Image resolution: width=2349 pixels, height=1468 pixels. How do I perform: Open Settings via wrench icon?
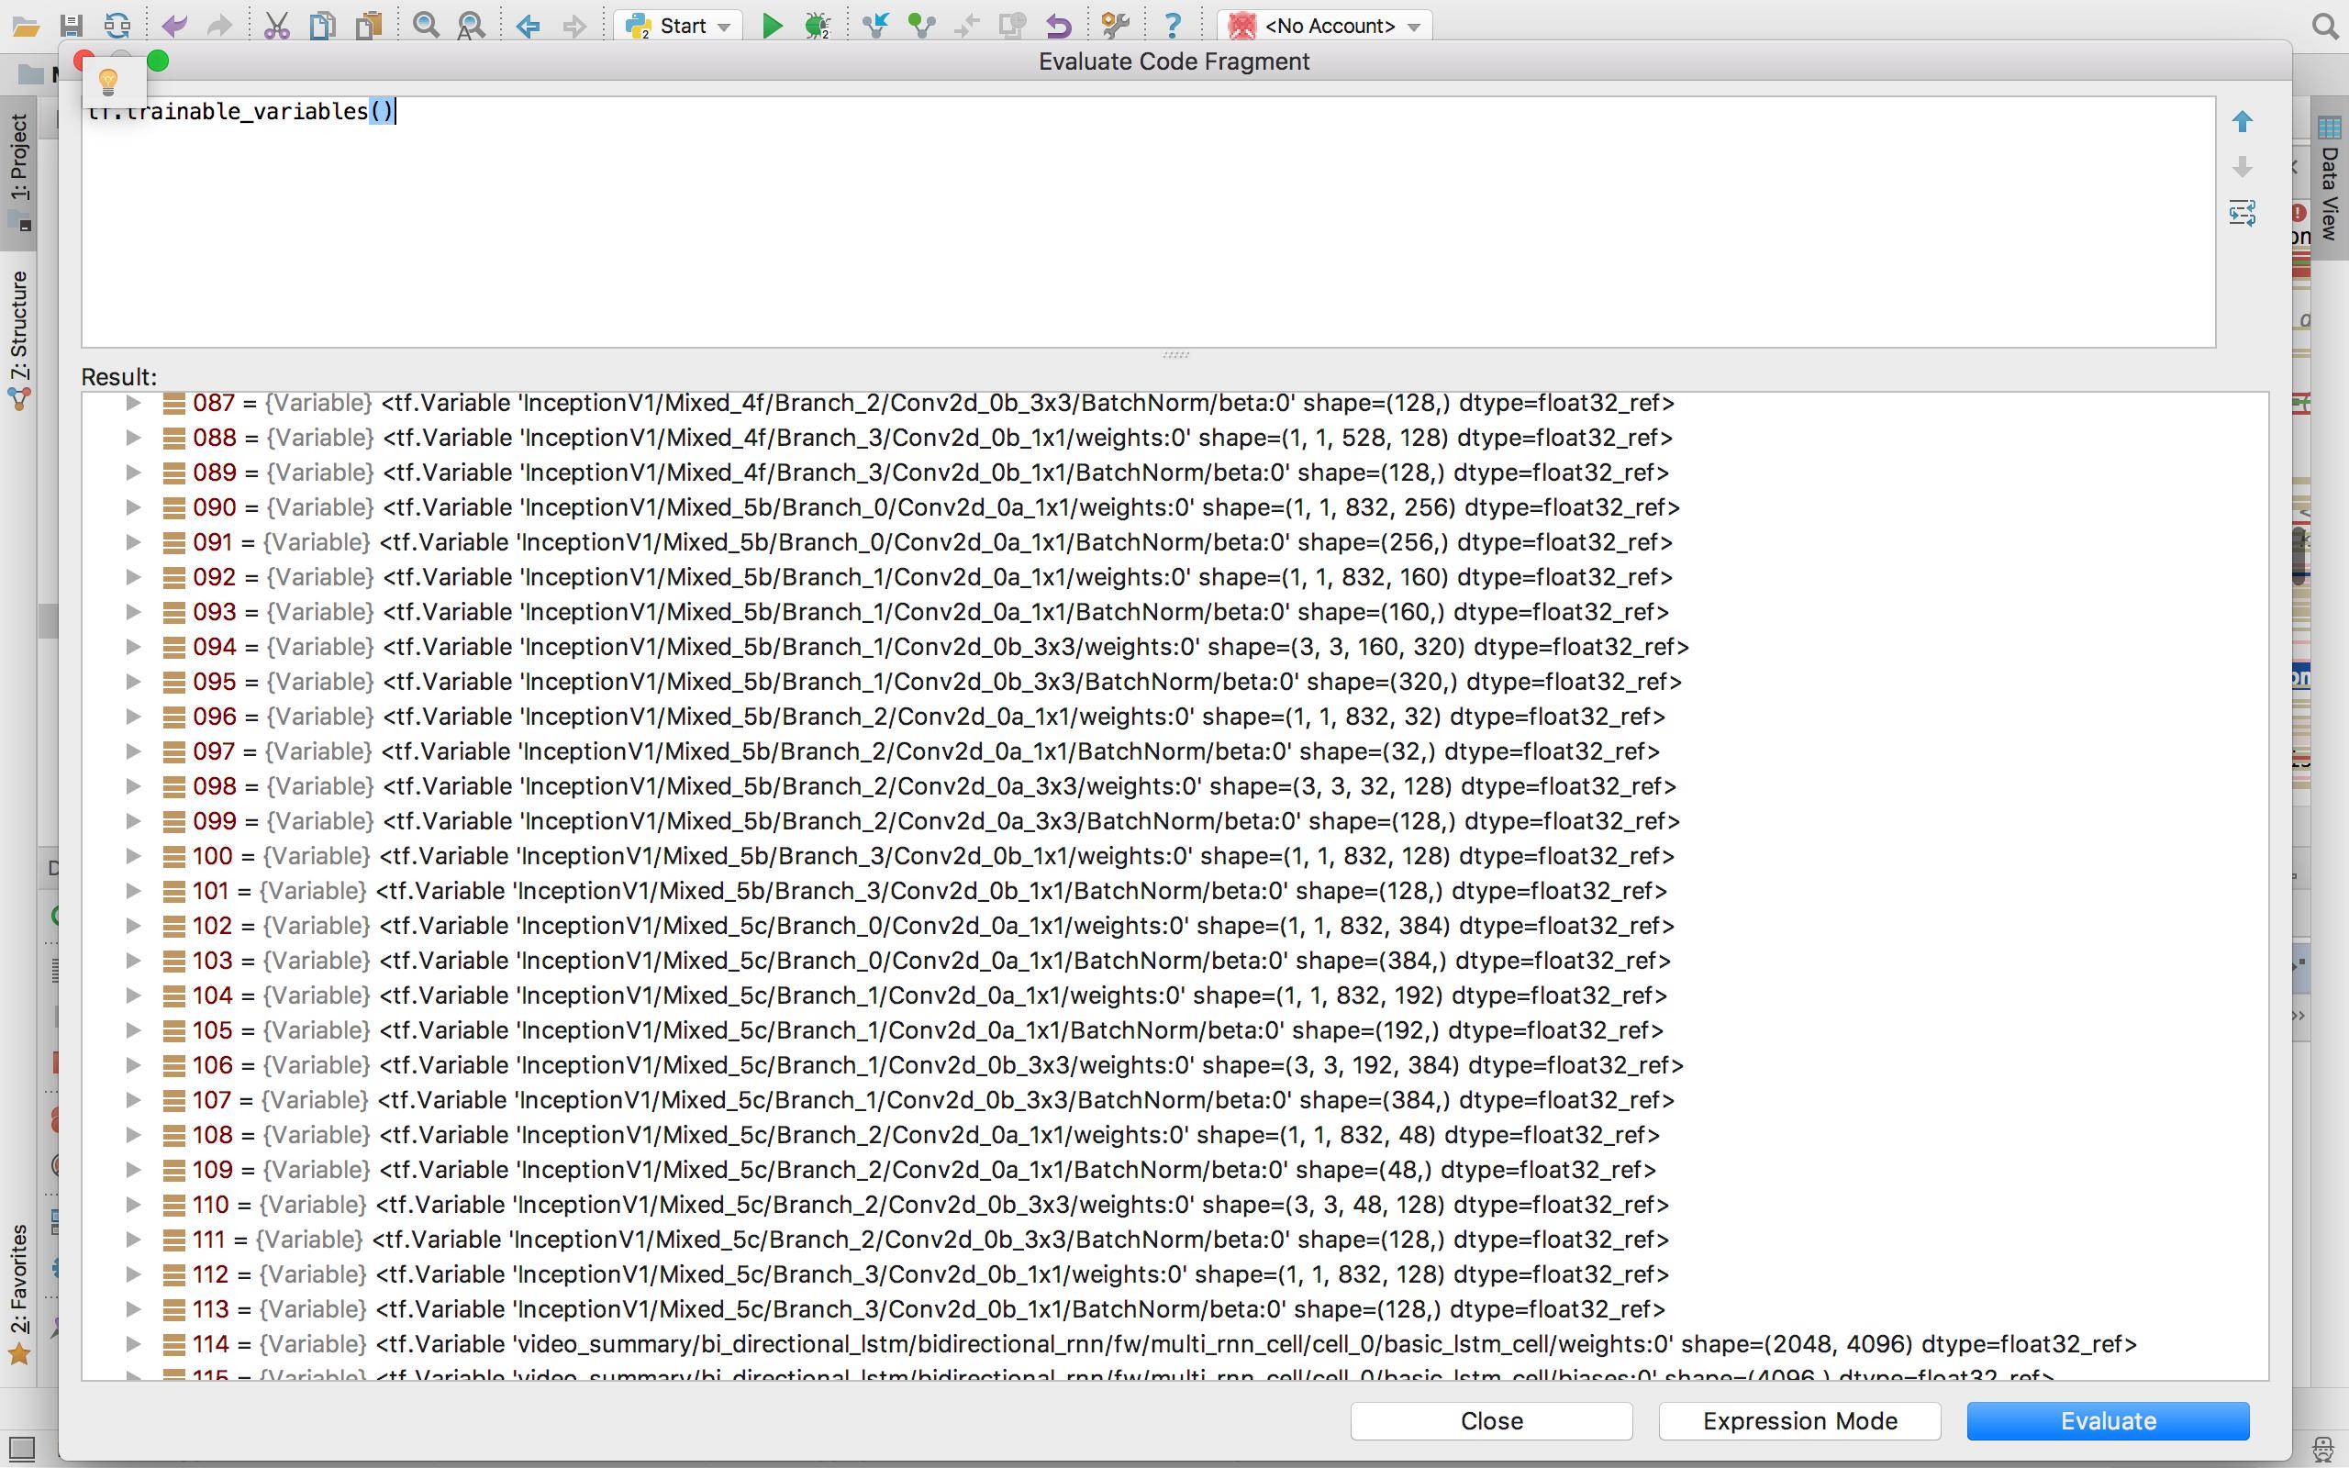tap(1115, 26)
